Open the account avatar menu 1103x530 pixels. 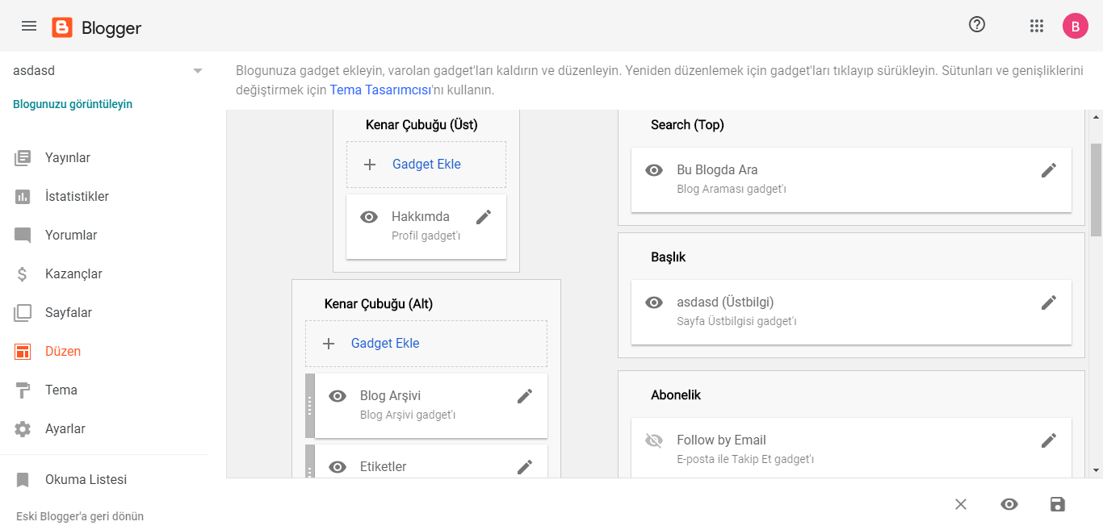coord(1075,26)
